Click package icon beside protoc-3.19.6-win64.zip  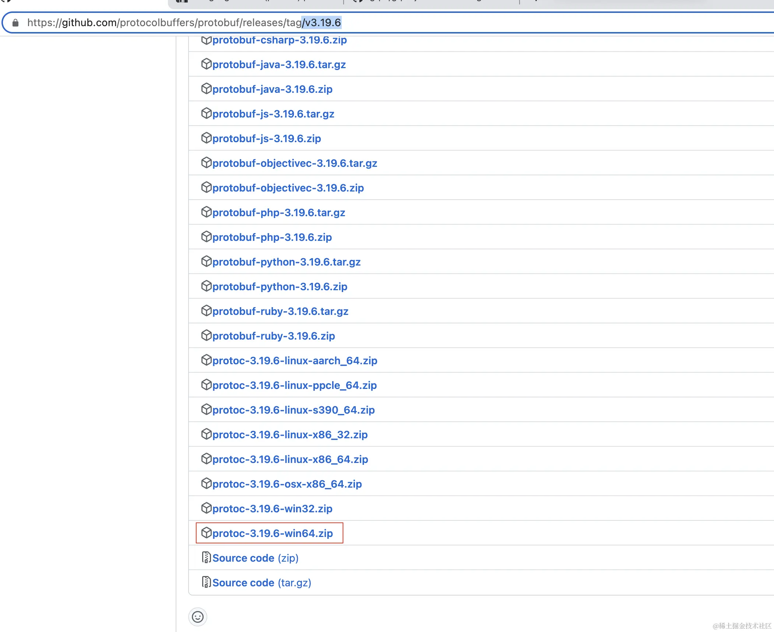point(206,533)
